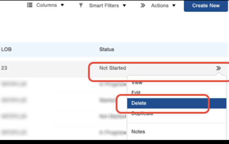229x144 pixels.
Task: Sort by the LOB column header
Action: 6,49
